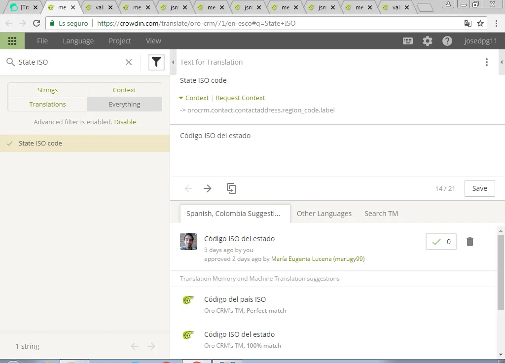Clear the State ISO search text
This screenshot has height=363, width=505.
coord(129,62)
